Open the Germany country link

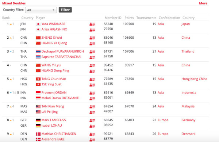[x=188, y=120]
